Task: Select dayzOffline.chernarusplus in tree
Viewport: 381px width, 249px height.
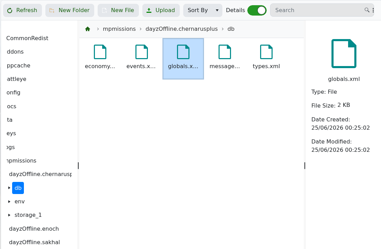Action: coord(40,174)
